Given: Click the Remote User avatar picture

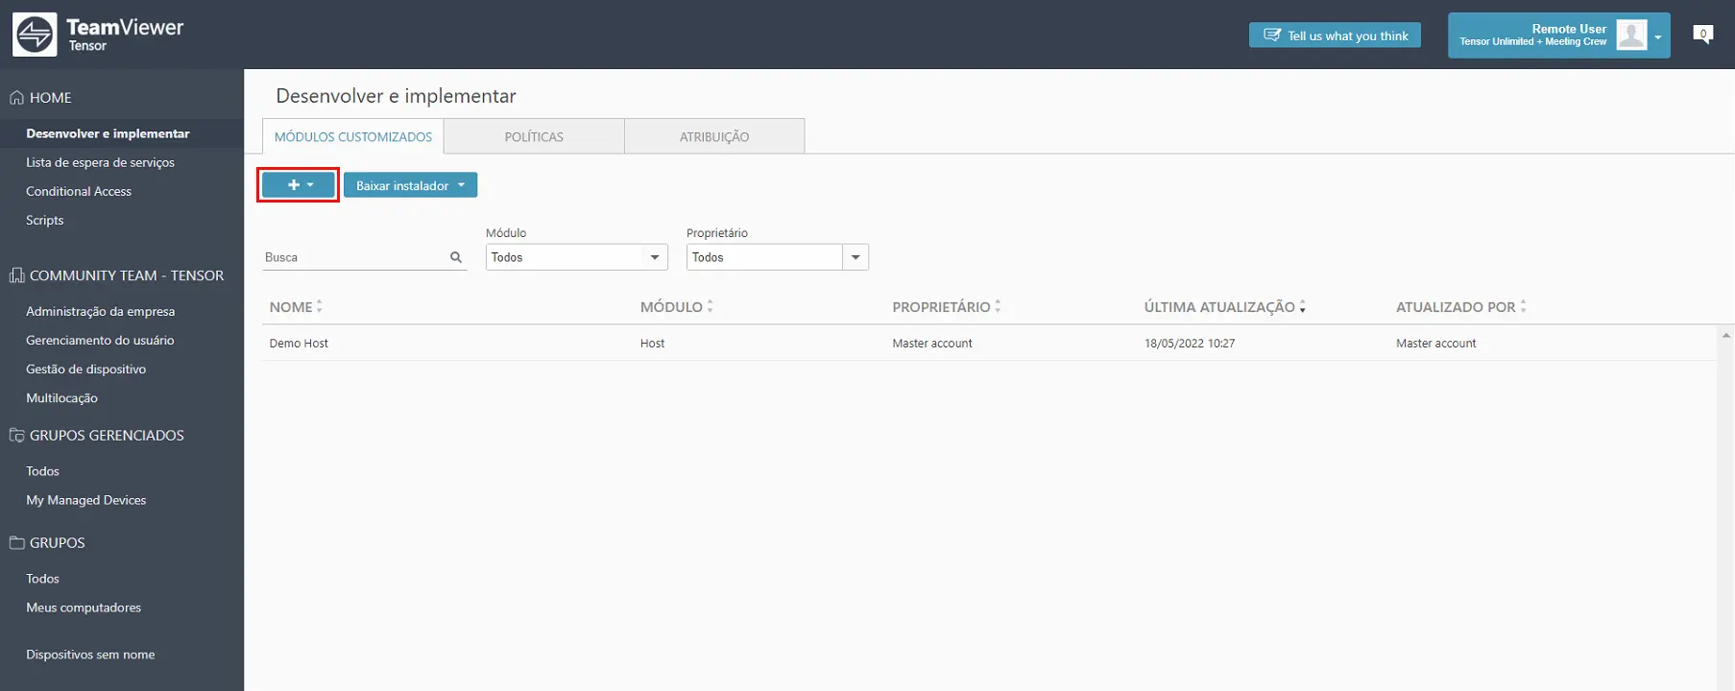Looking at the screenshot, I should coord(1631,35).
